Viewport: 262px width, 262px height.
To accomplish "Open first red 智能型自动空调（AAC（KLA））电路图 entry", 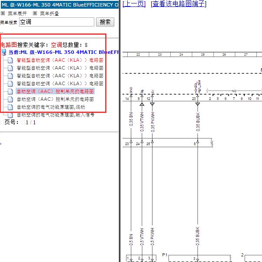I will [60, 60].
